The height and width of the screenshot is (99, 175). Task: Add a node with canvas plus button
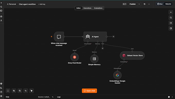click(171, 12)
